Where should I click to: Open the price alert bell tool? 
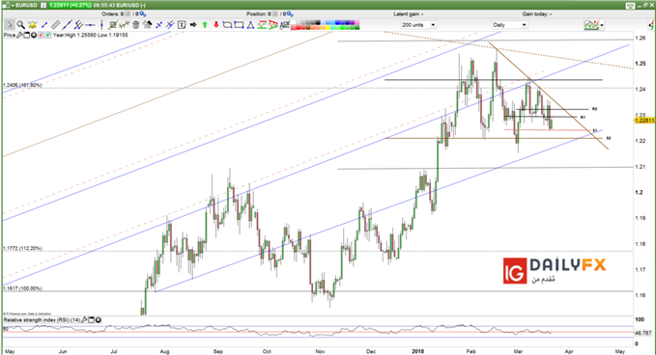[x=32, y=25]
